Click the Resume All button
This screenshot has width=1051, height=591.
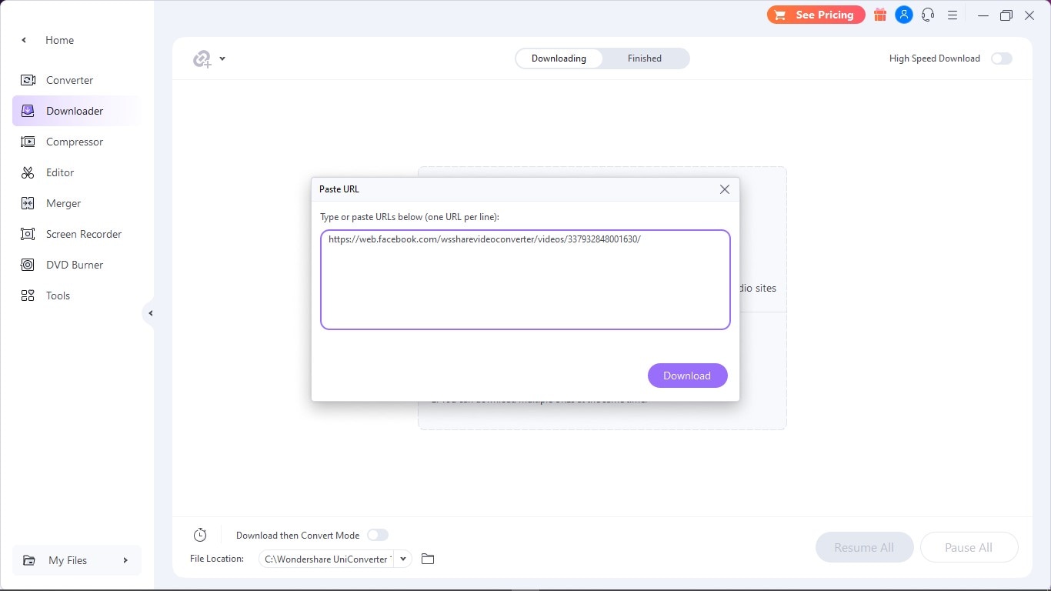point(864,548)
